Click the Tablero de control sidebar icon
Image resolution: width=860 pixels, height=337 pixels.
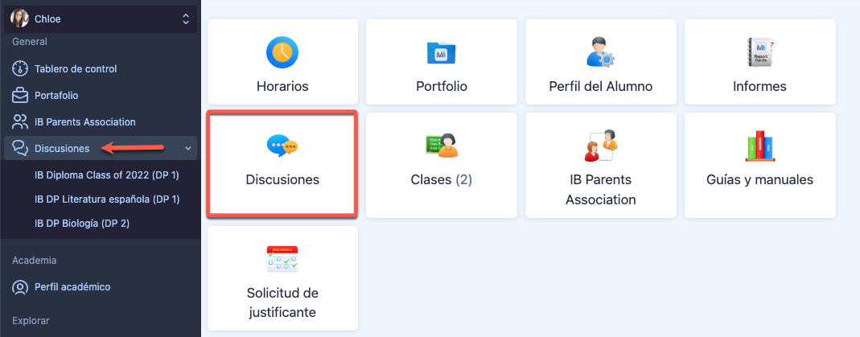20,69
